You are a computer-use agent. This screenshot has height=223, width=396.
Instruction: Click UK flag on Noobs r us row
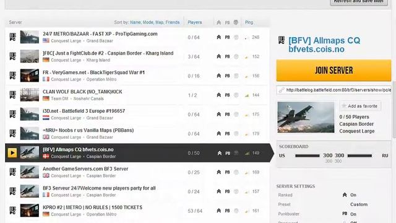46,137
